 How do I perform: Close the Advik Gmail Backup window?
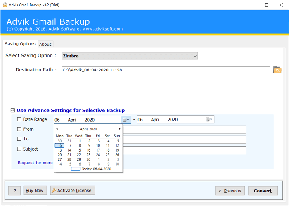click(x=281, y=5)
